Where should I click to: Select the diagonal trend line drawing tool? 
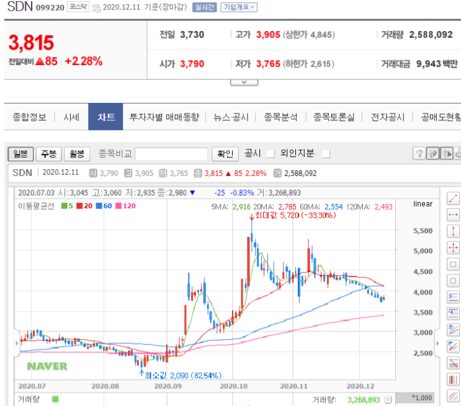click(453, 198)
